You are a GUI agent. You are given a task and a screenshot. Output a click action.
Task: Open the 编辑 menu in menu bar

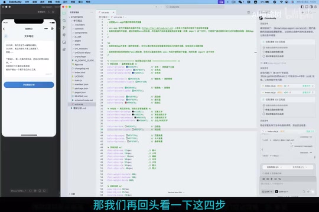(35, 2)
